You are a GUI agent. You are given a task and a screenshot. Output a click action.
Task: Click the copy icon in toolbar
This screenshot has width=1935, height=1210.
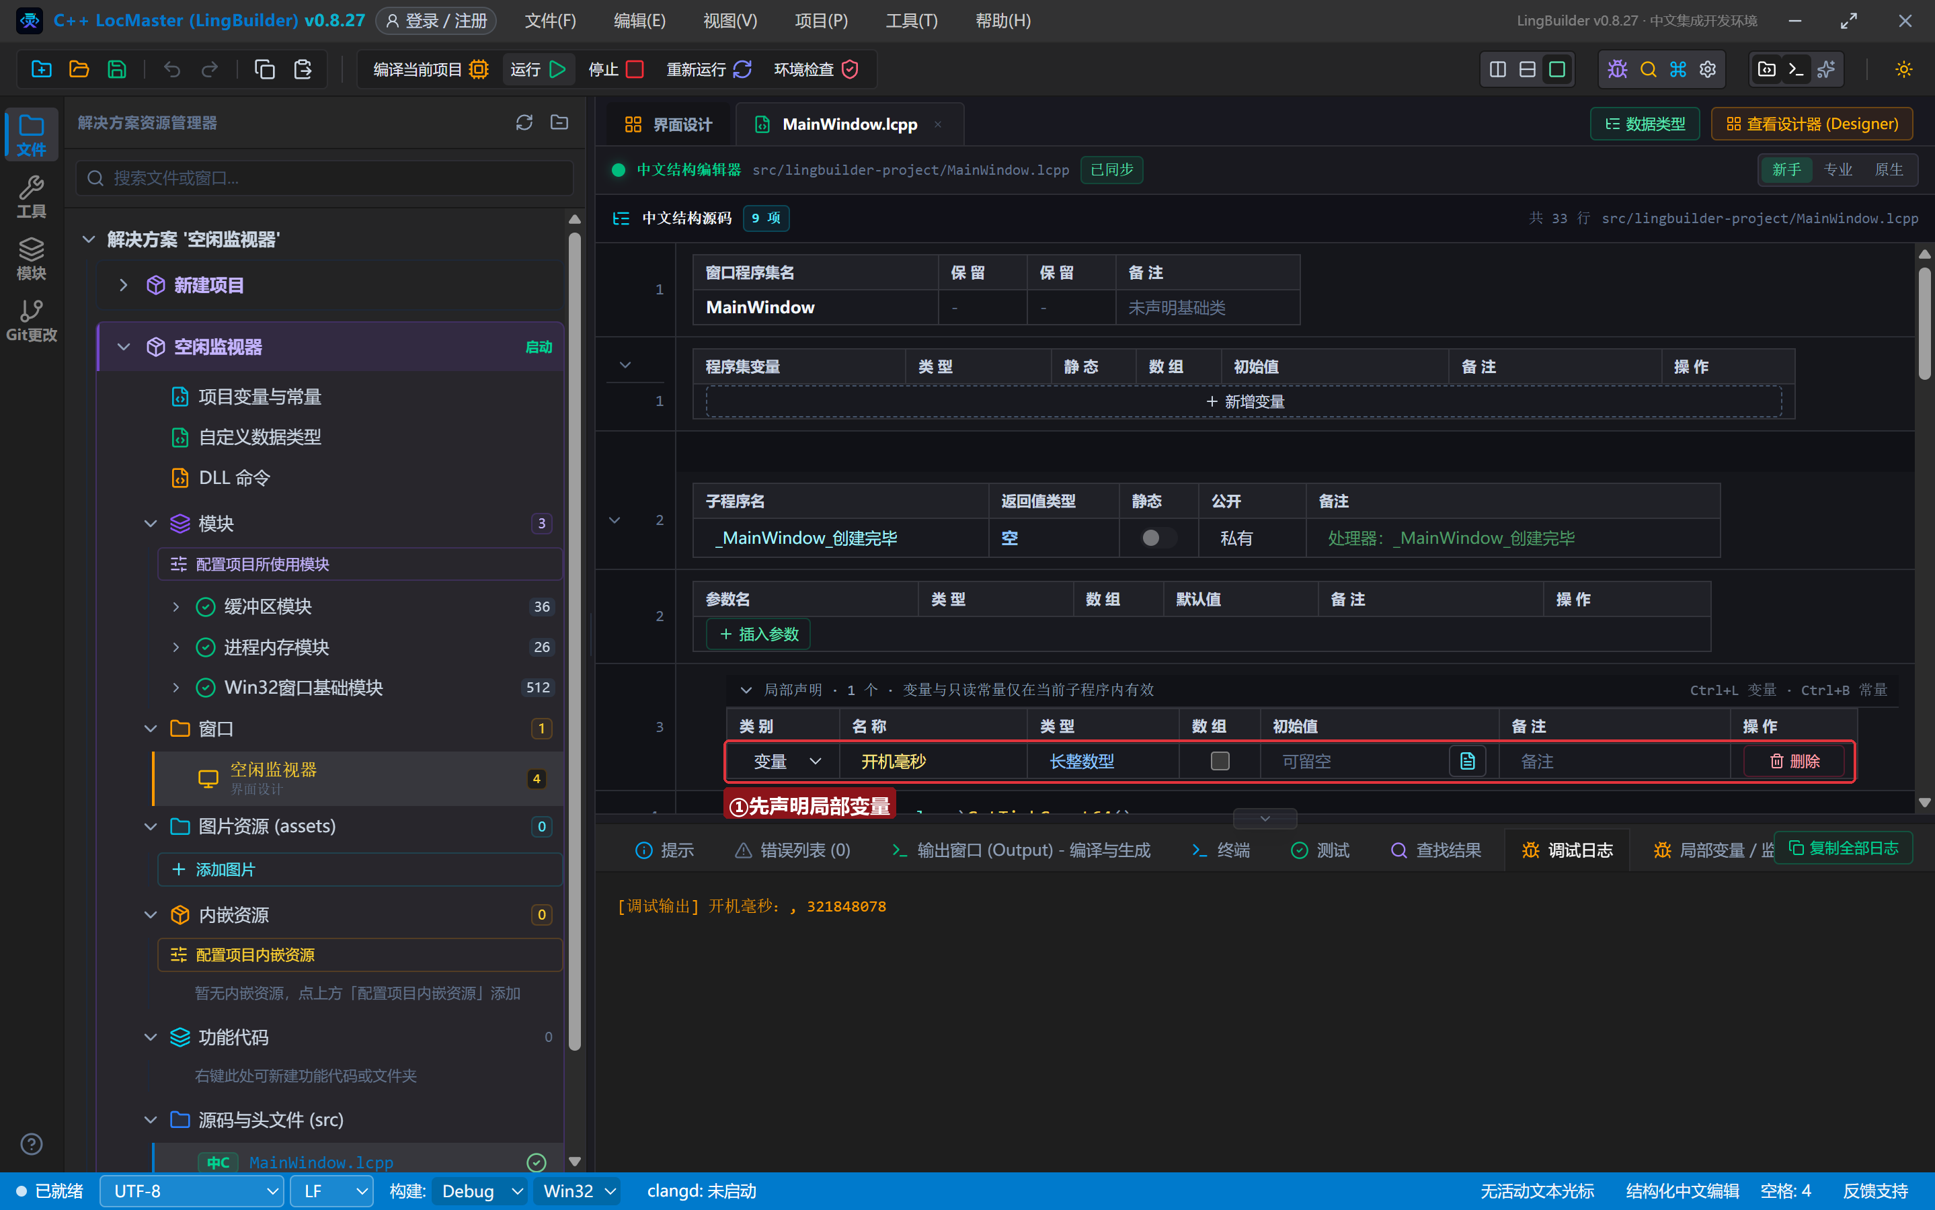coord(265,70)
